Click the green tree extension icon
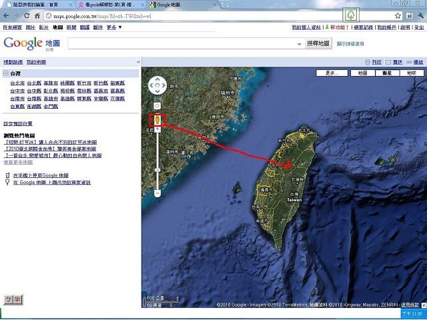The image size is (427, 320). [x=351, y=15]
